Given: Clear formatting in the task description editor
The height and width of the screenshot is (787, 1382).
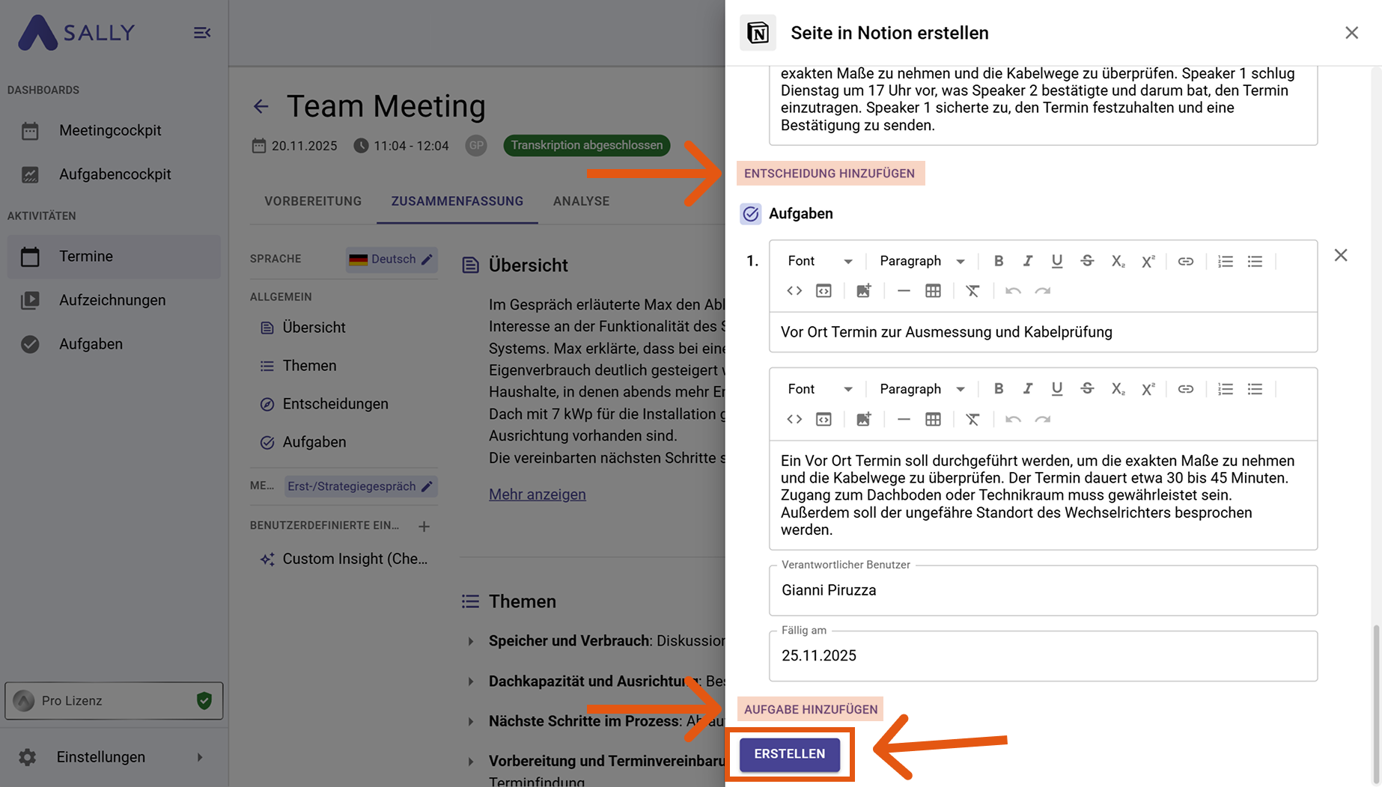Looking at the screenshot, I should coord(972,419).
